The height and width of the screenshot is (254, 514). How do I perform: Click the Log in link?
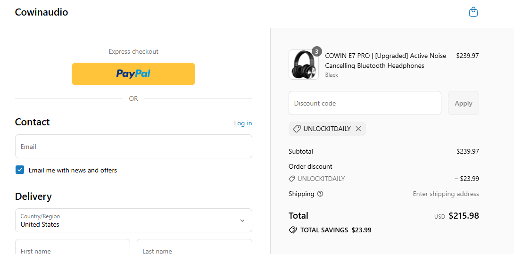(x=243, y=123)
